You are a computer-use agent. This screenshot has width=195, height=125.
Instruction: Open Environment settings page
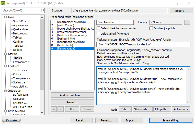pos(21,62)
